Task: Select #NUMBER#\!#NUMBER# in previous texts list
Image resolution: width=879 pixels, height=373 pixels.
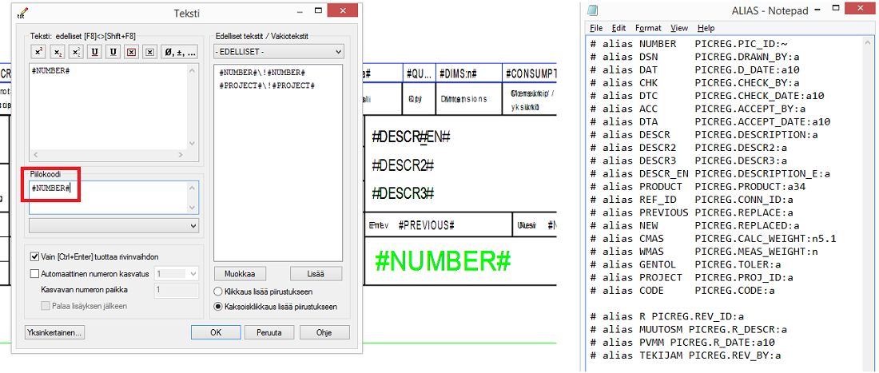Action: (262, 73)
